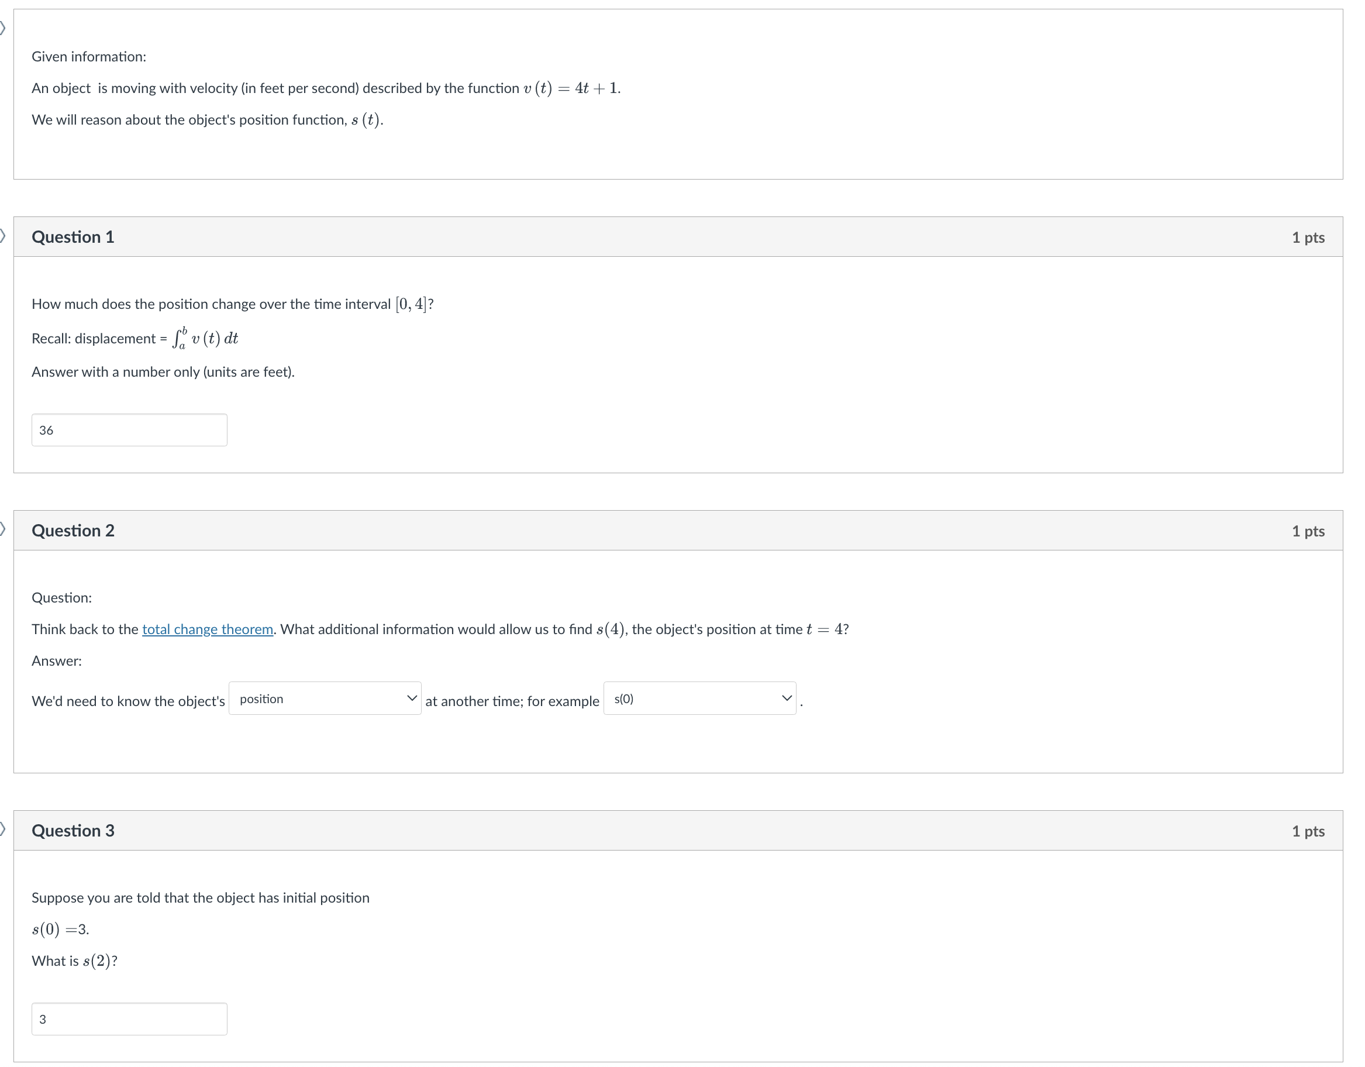Click the 'Given information:' text
The width and height of the screenshot is (1365, 1067).
click(89, 57)
